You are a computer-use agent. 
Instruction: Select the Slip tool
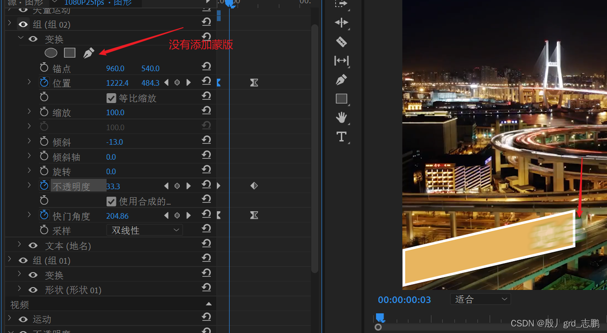[x=341, y=60]
